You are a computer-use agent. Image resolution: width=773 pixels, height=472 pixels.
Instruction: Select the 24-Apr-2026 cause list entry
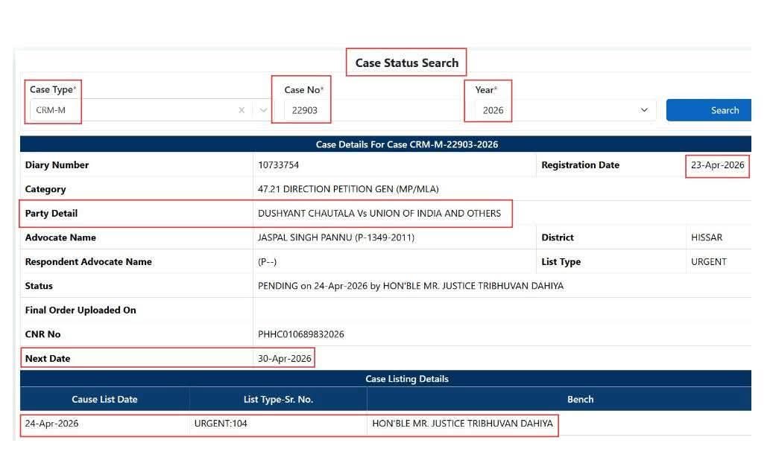click(51, 424)
